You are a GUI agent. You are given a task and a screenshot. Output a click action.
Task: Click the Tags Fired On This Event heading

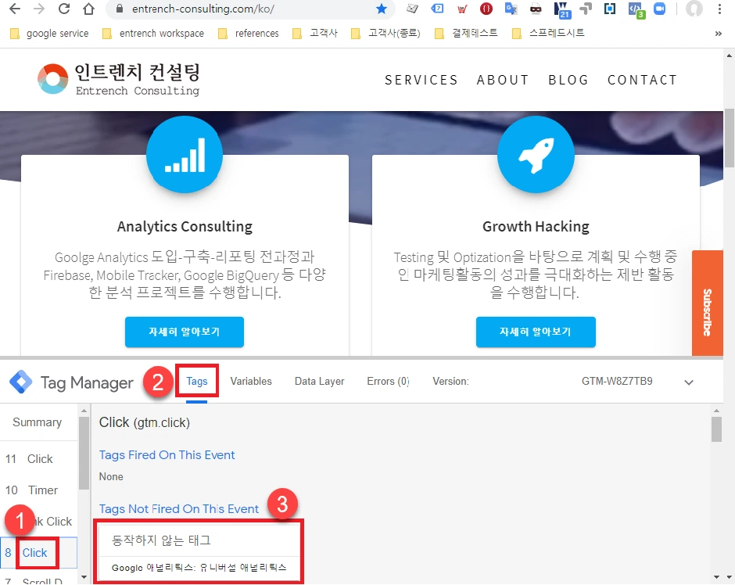[x=167, y=455]
